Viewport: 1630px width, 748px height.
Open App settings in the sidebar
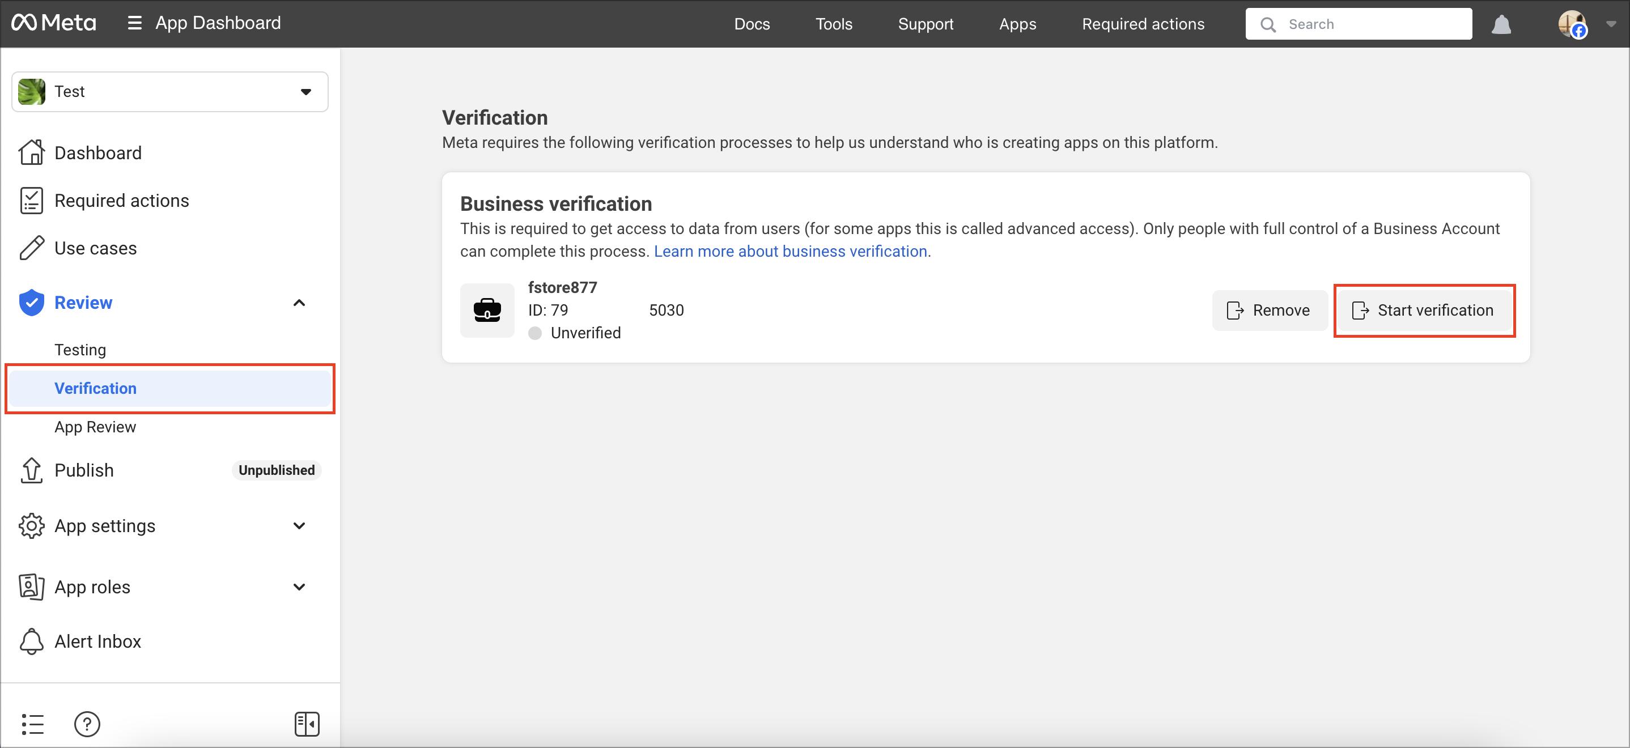click(x=105, y=526)
